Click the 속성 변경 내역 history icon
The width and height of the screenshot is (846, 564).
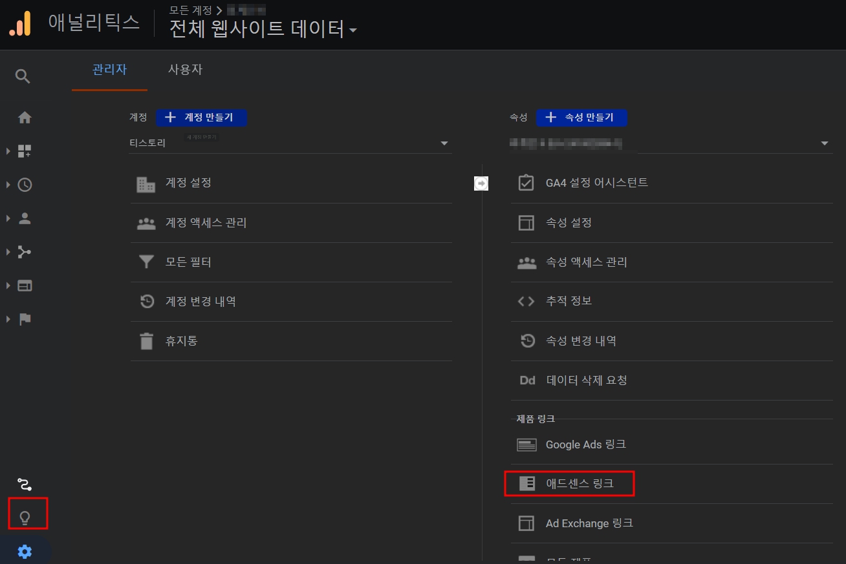coord(528,340)
